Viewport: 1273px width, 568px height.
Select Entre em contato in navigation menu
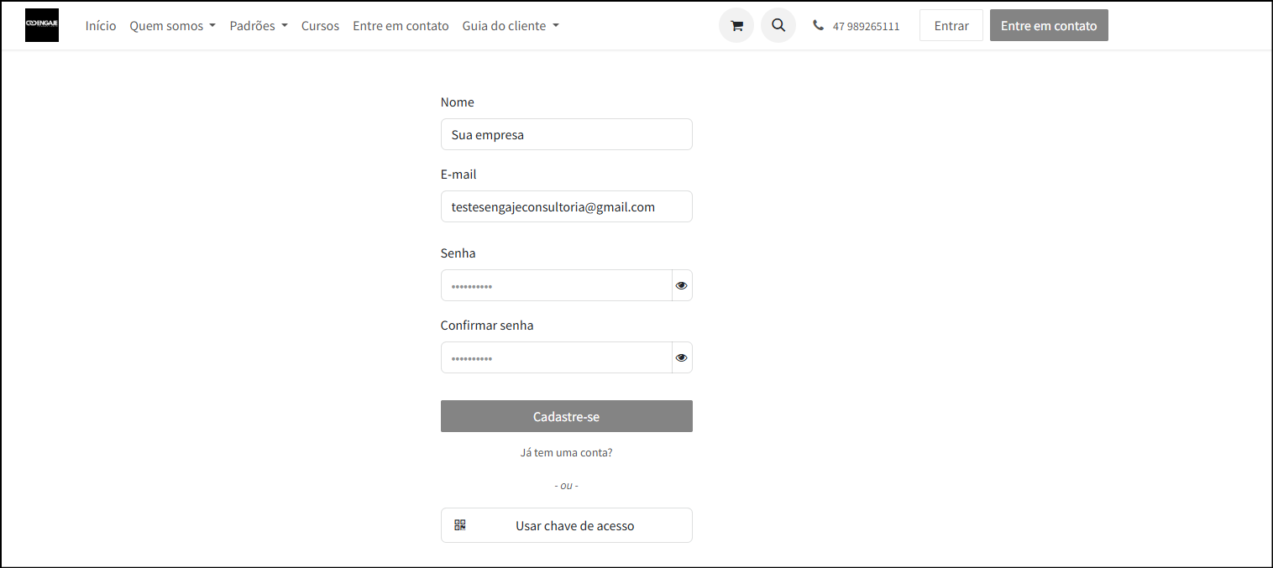pos(401,26)
